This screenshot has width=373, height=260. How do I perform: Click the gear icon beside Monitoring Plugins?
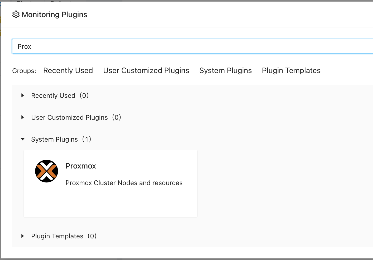click(16, 15)
